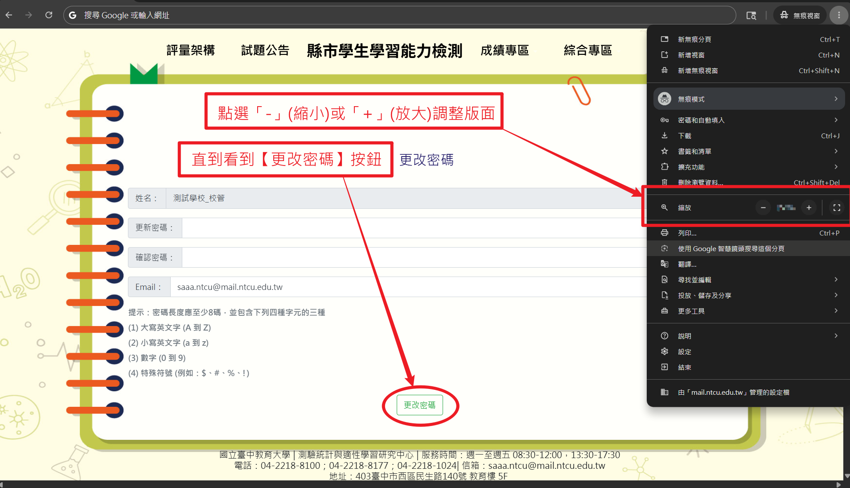Click the browser back arrow
This screenshot has width=850, height=488.
[x=9, y=15]
